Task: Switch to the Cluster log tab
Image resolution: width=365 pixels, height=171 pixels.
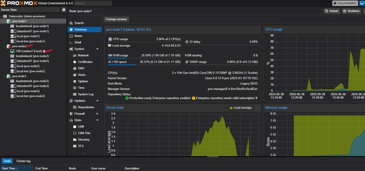Action: (23, 161)
